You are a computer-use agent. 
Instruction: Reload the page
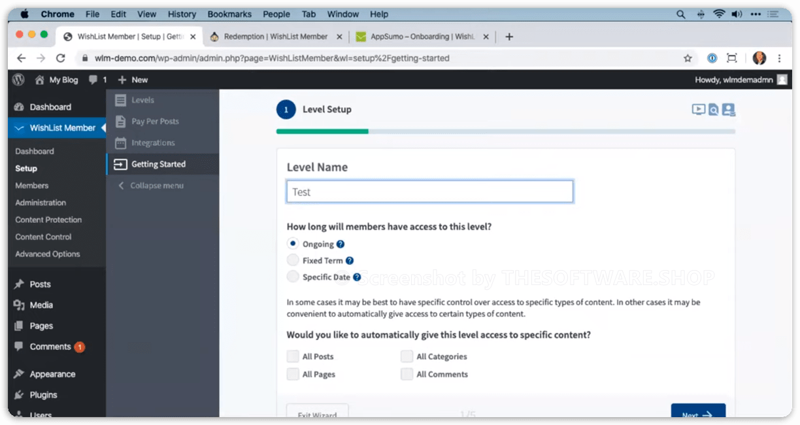pos(61,58)
